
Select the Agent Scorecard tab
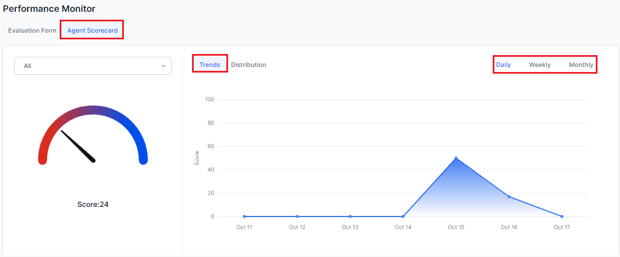(x=92, y=30)
